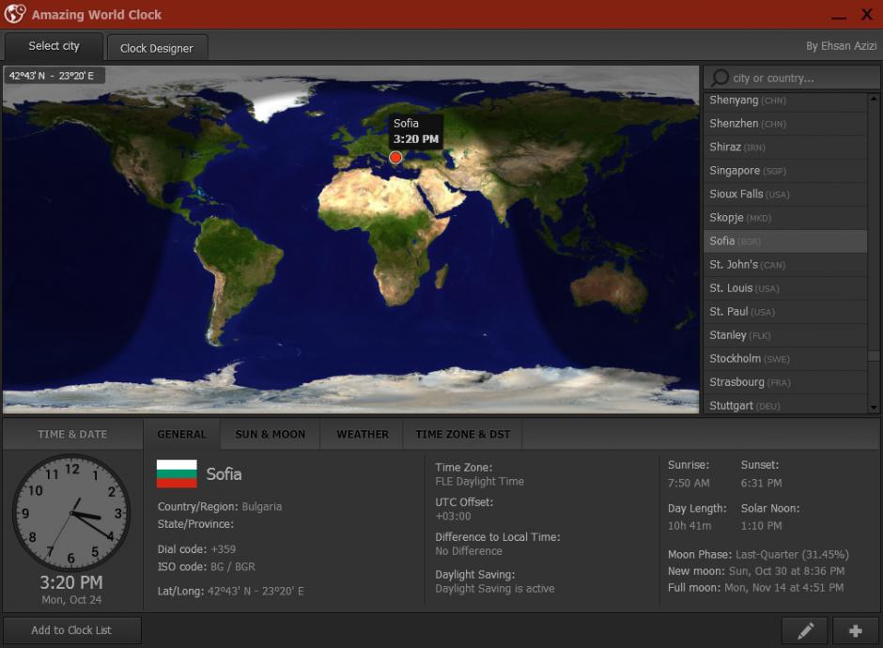
Task: Click the UTC Offset +03:00 value
Action: pos(453,517)
